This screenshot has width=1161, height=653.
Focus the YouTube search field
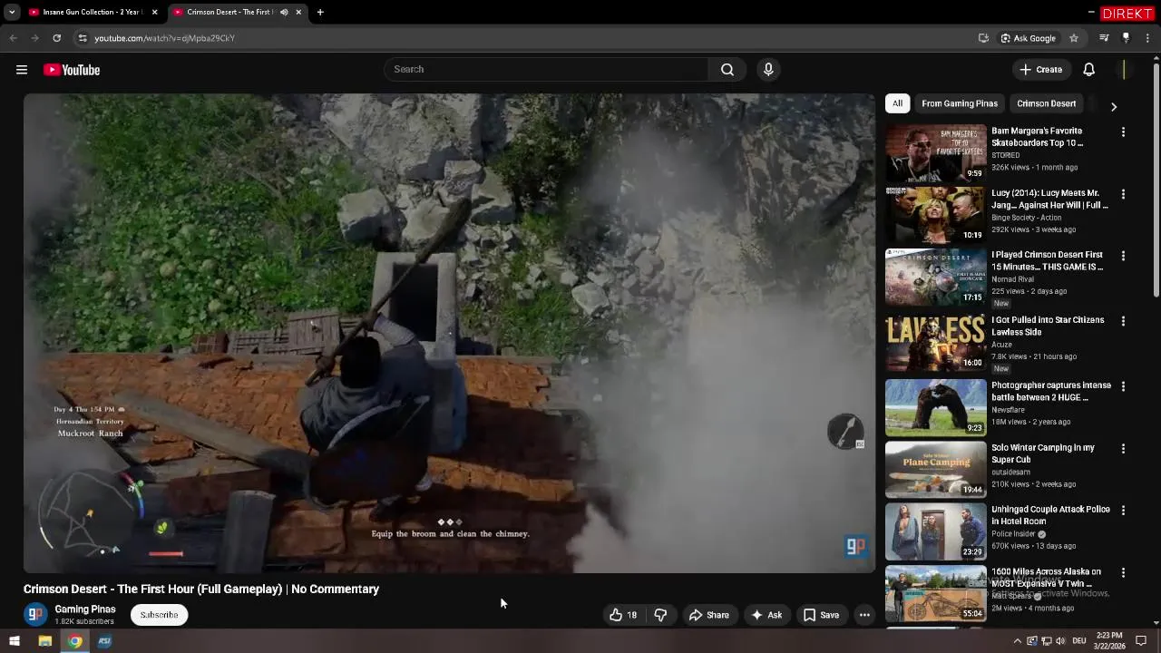click(547, 69)
